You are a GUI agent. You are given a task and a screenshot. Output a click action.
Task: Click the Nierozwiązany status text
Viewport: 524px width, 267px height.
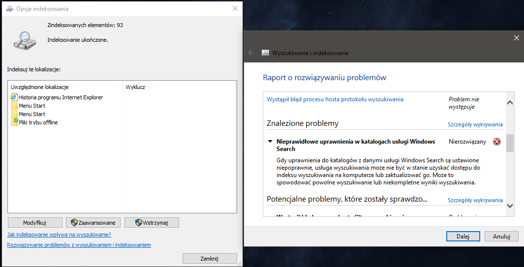(467, 142)
